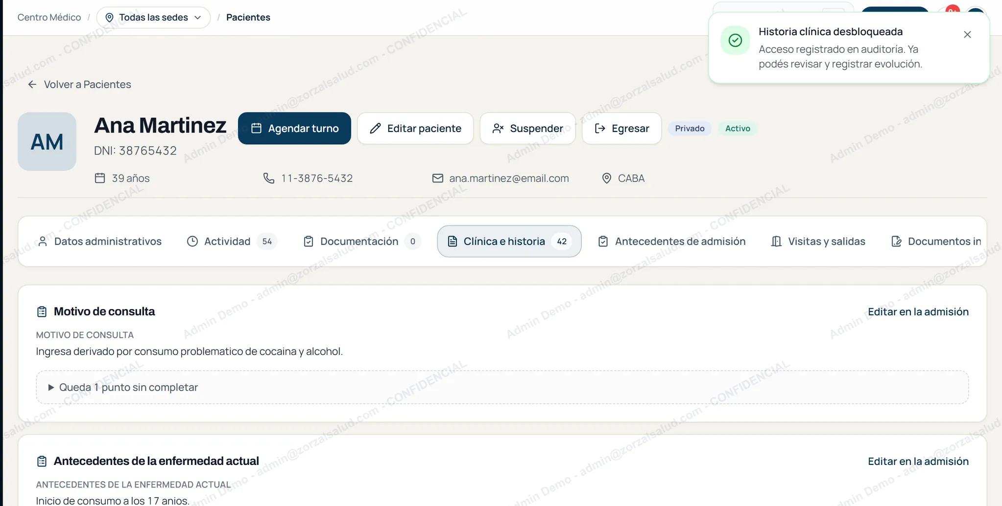Close the Historia clínica desbloqueada notification
This screenshot has width=1002, height=506.
click(x=967, y=35)
